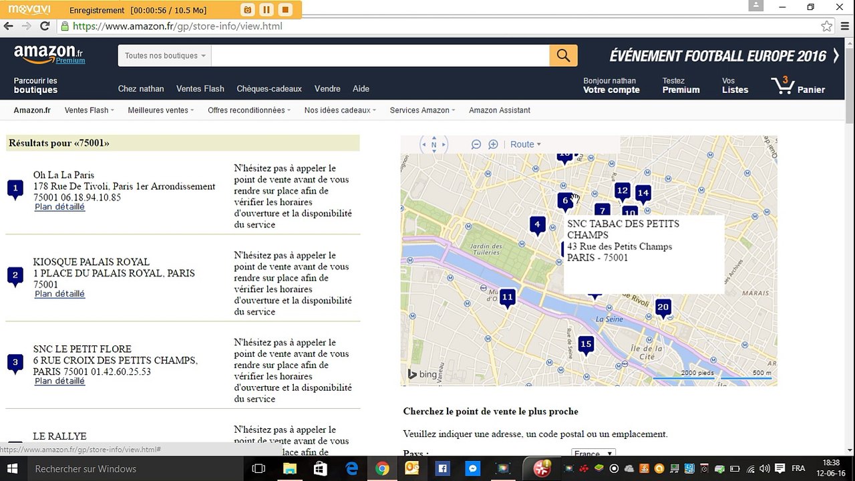Open Parcourir les boutiques menu
The image size is (855, 481).
tap(35, 86)
